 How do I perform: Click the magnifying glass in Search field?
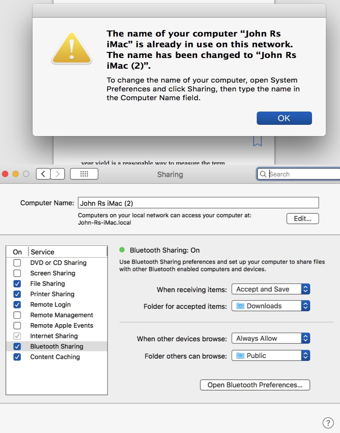tap(263, 174)
